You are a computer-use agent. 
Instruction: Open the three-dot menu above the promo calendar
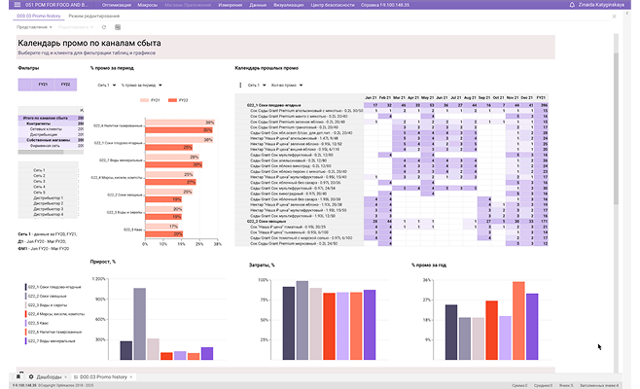pyautogui.click(x=239, y=86)
